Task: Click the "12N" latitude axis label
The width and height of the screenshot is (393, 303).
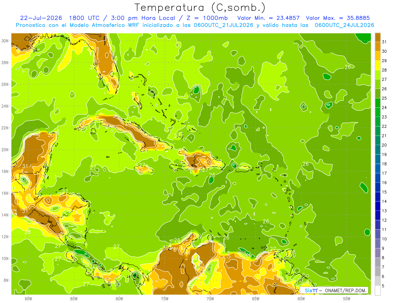Action: [5, 237]
